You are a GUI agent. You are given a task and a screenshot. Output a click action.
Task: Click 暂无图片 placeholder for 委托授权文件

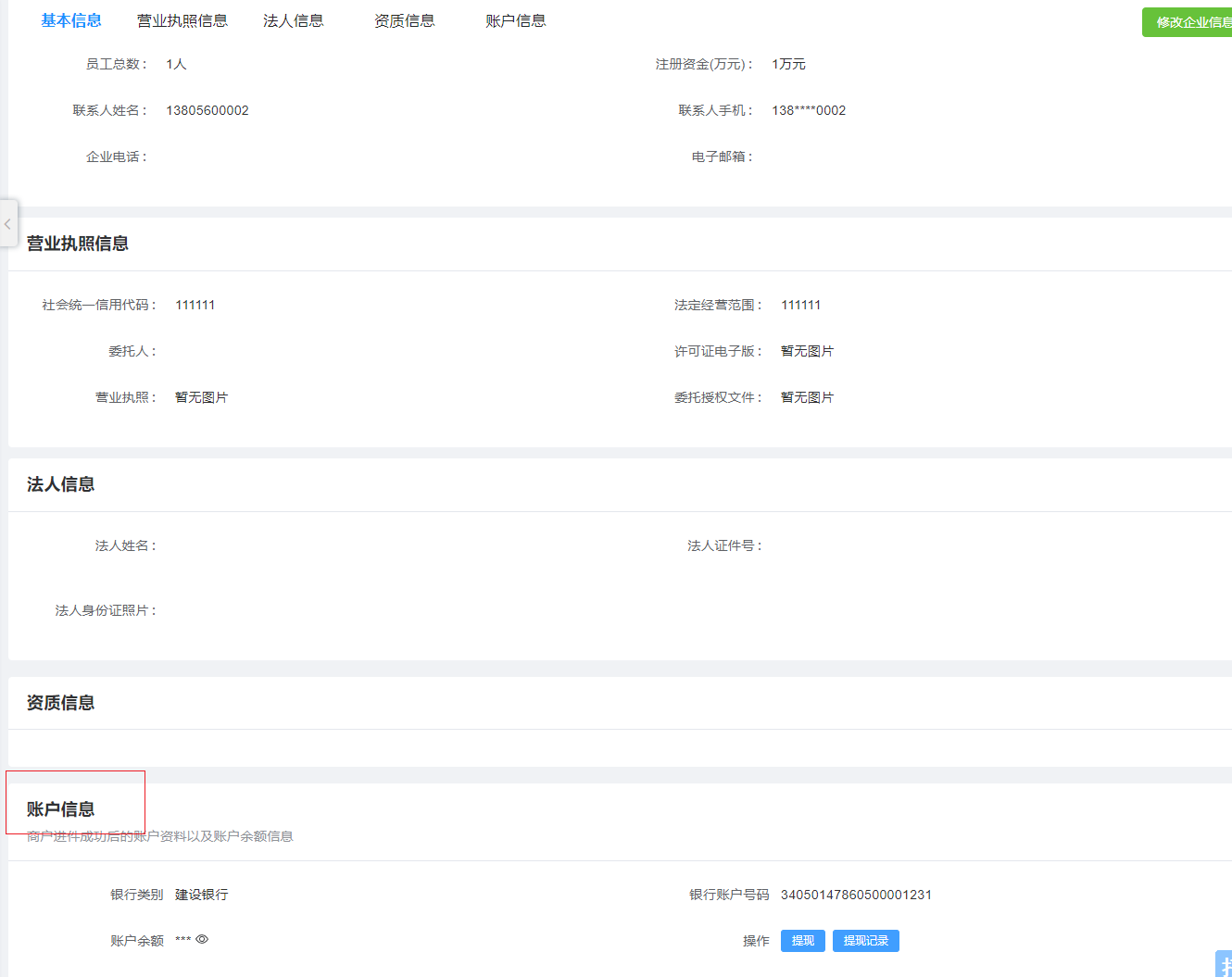[x=807, y=397]
